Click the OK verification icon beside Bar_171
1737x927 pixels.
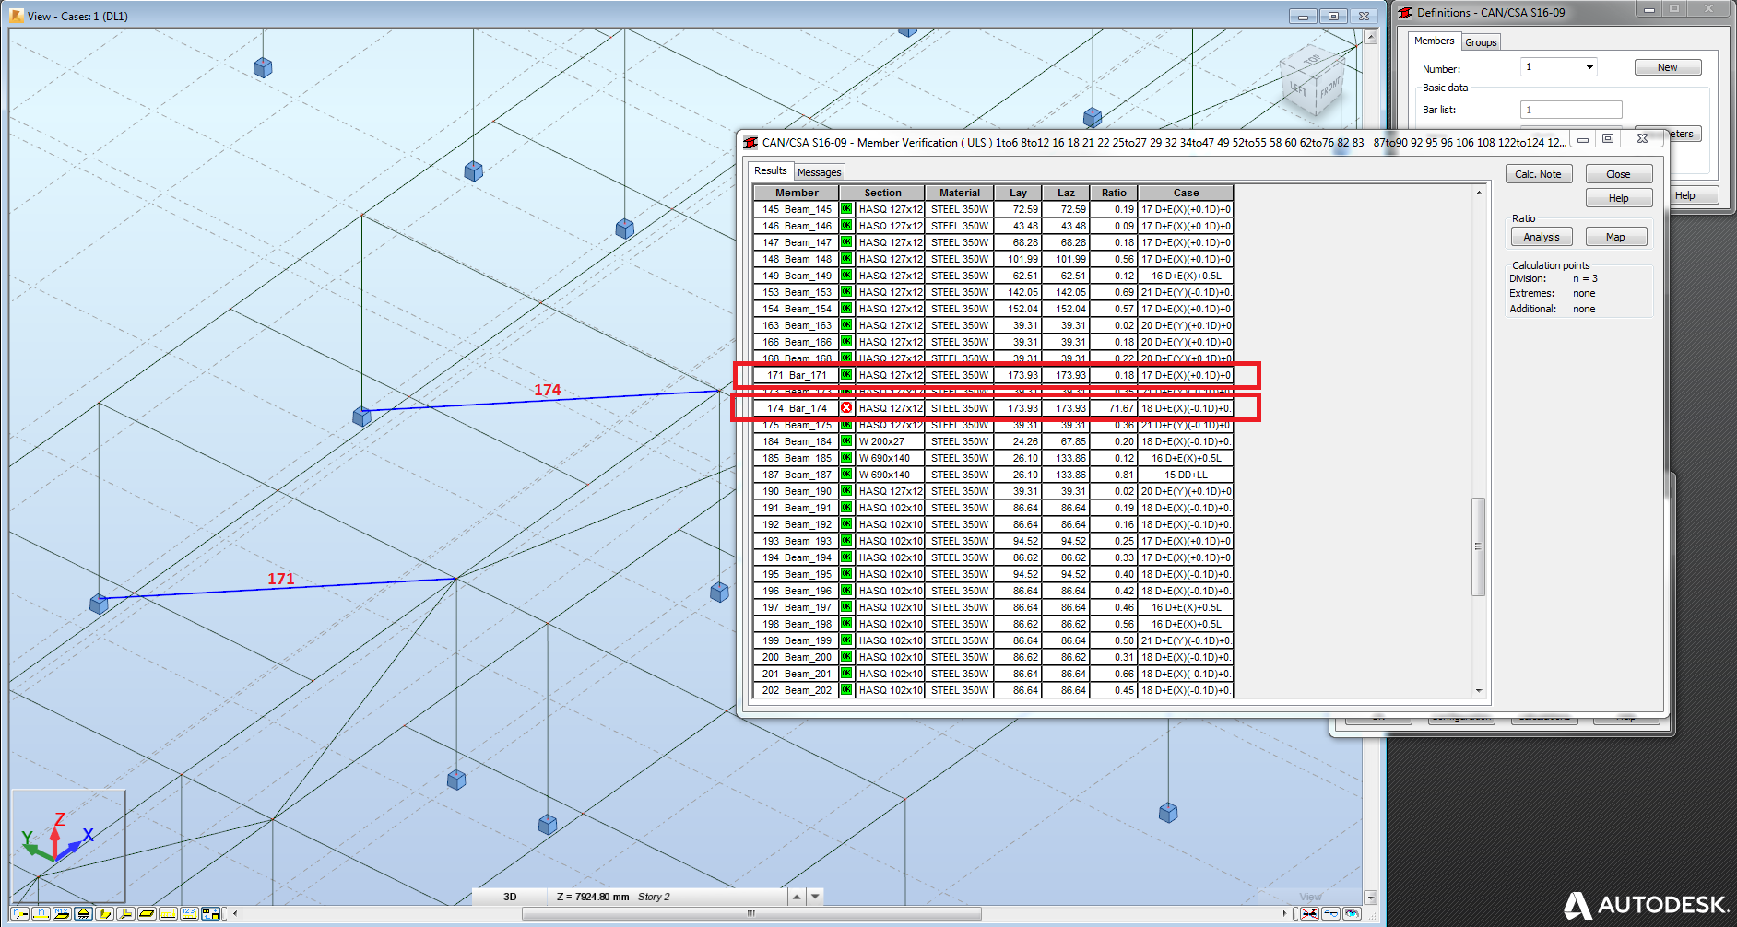click(x=845, y=375)
